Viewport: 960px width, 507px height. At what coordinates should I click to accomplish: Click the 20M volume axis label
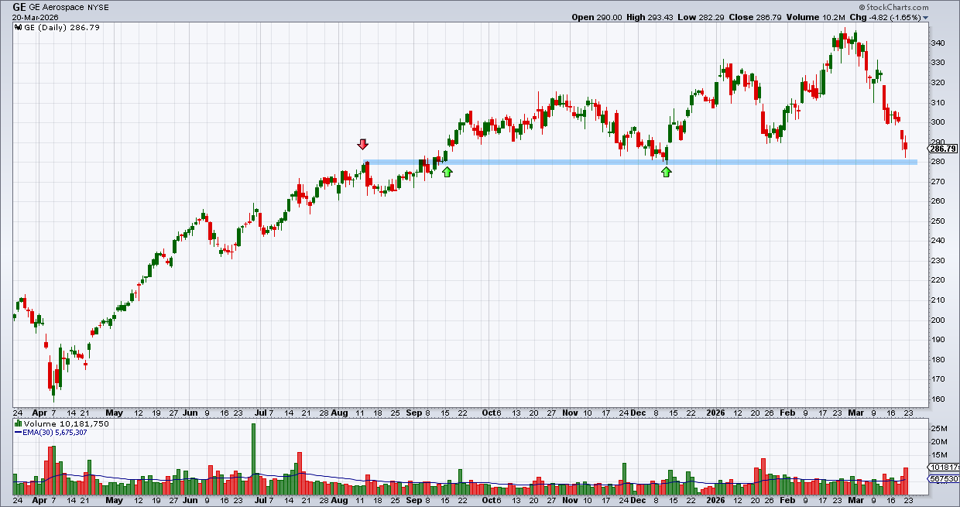[939, 442]
